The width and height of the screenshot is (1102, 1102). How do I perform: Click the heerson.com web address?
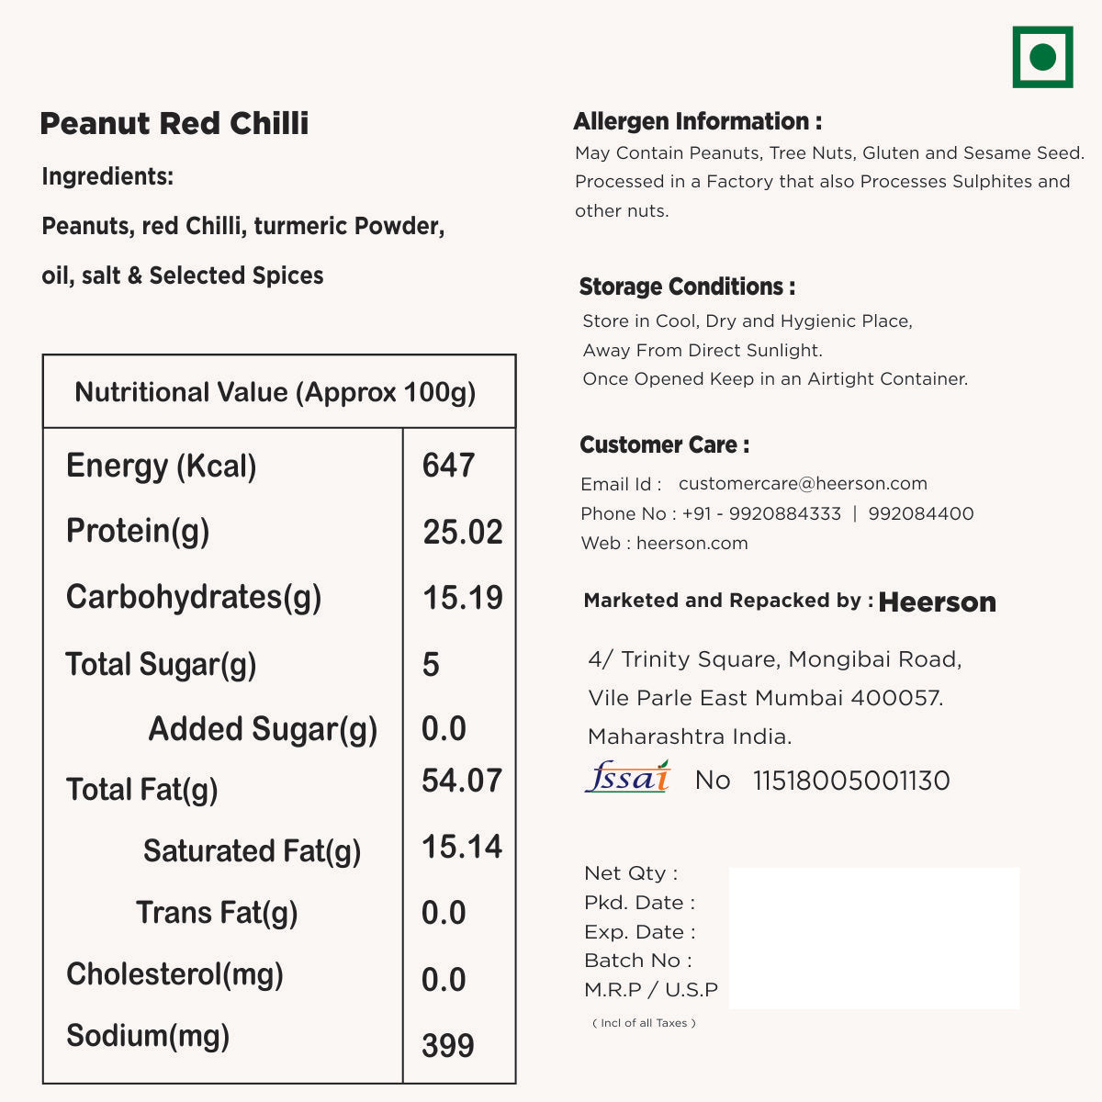click(692, 543)
